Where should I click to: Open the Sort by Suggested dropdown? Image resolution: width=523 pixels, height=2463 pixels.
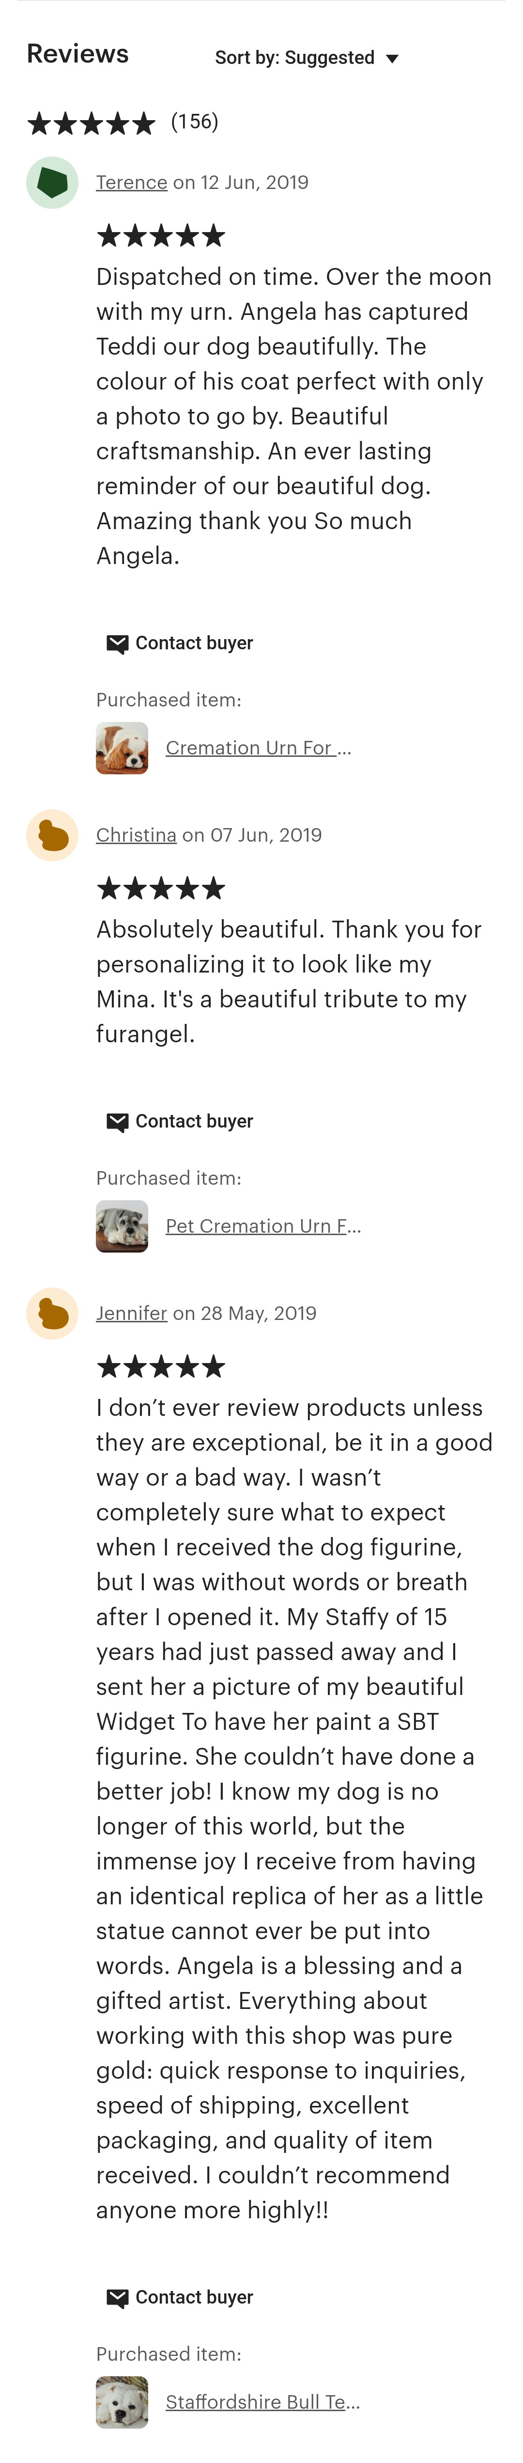306,58
